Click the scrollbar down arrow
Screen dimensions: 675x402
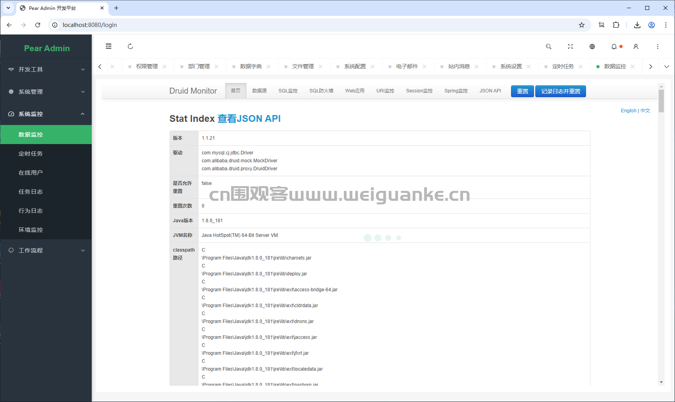(x=661, y=382)
